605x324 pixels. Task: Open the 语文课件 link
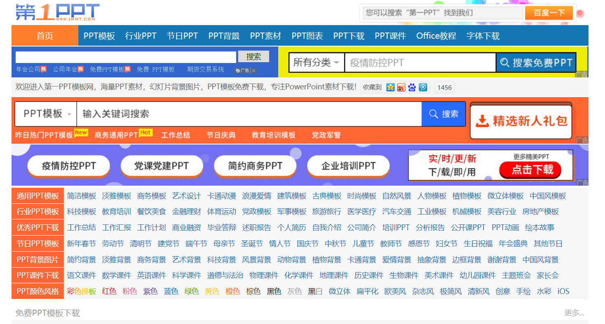pos(82,275)
